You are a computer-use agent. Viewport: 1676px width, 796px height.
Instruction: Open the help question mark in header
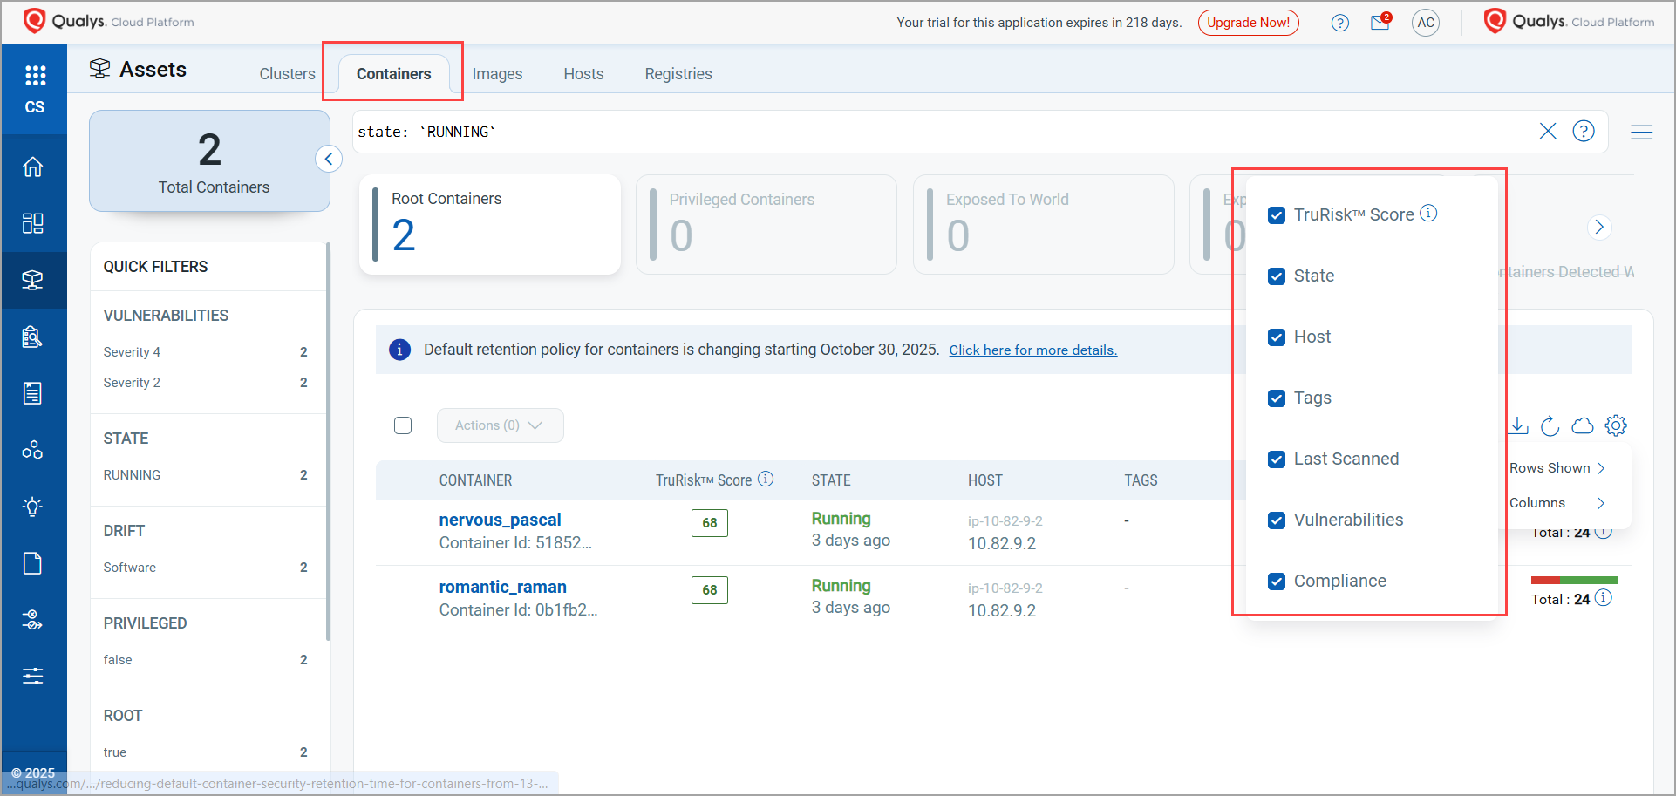point(1340,23)
